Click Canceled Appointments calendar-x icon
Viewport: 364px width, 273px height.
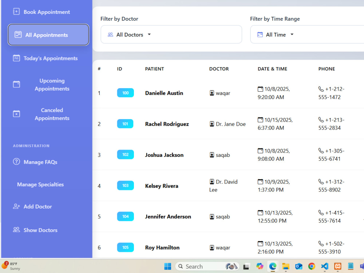(16, 114)
